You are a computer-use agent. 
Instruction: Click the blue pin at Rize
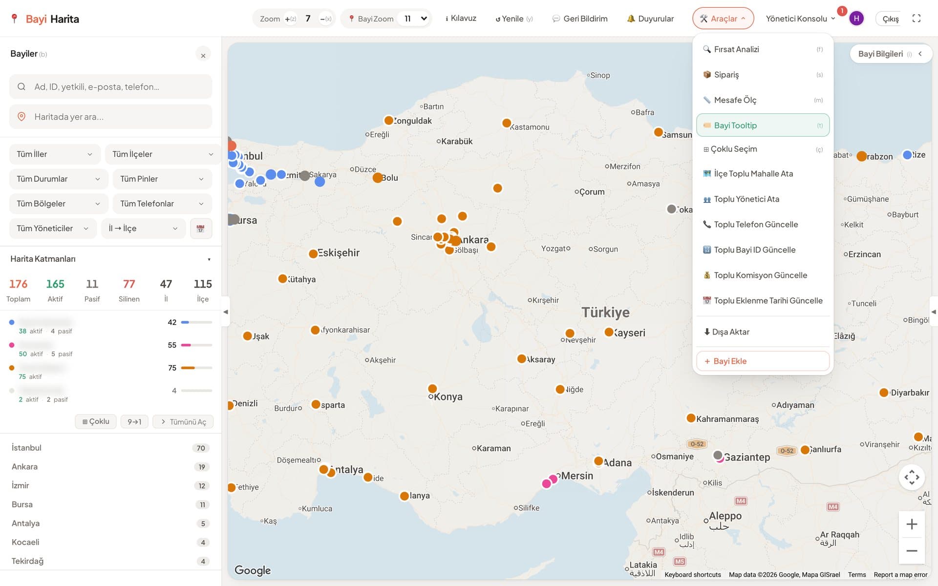point(907,155)
